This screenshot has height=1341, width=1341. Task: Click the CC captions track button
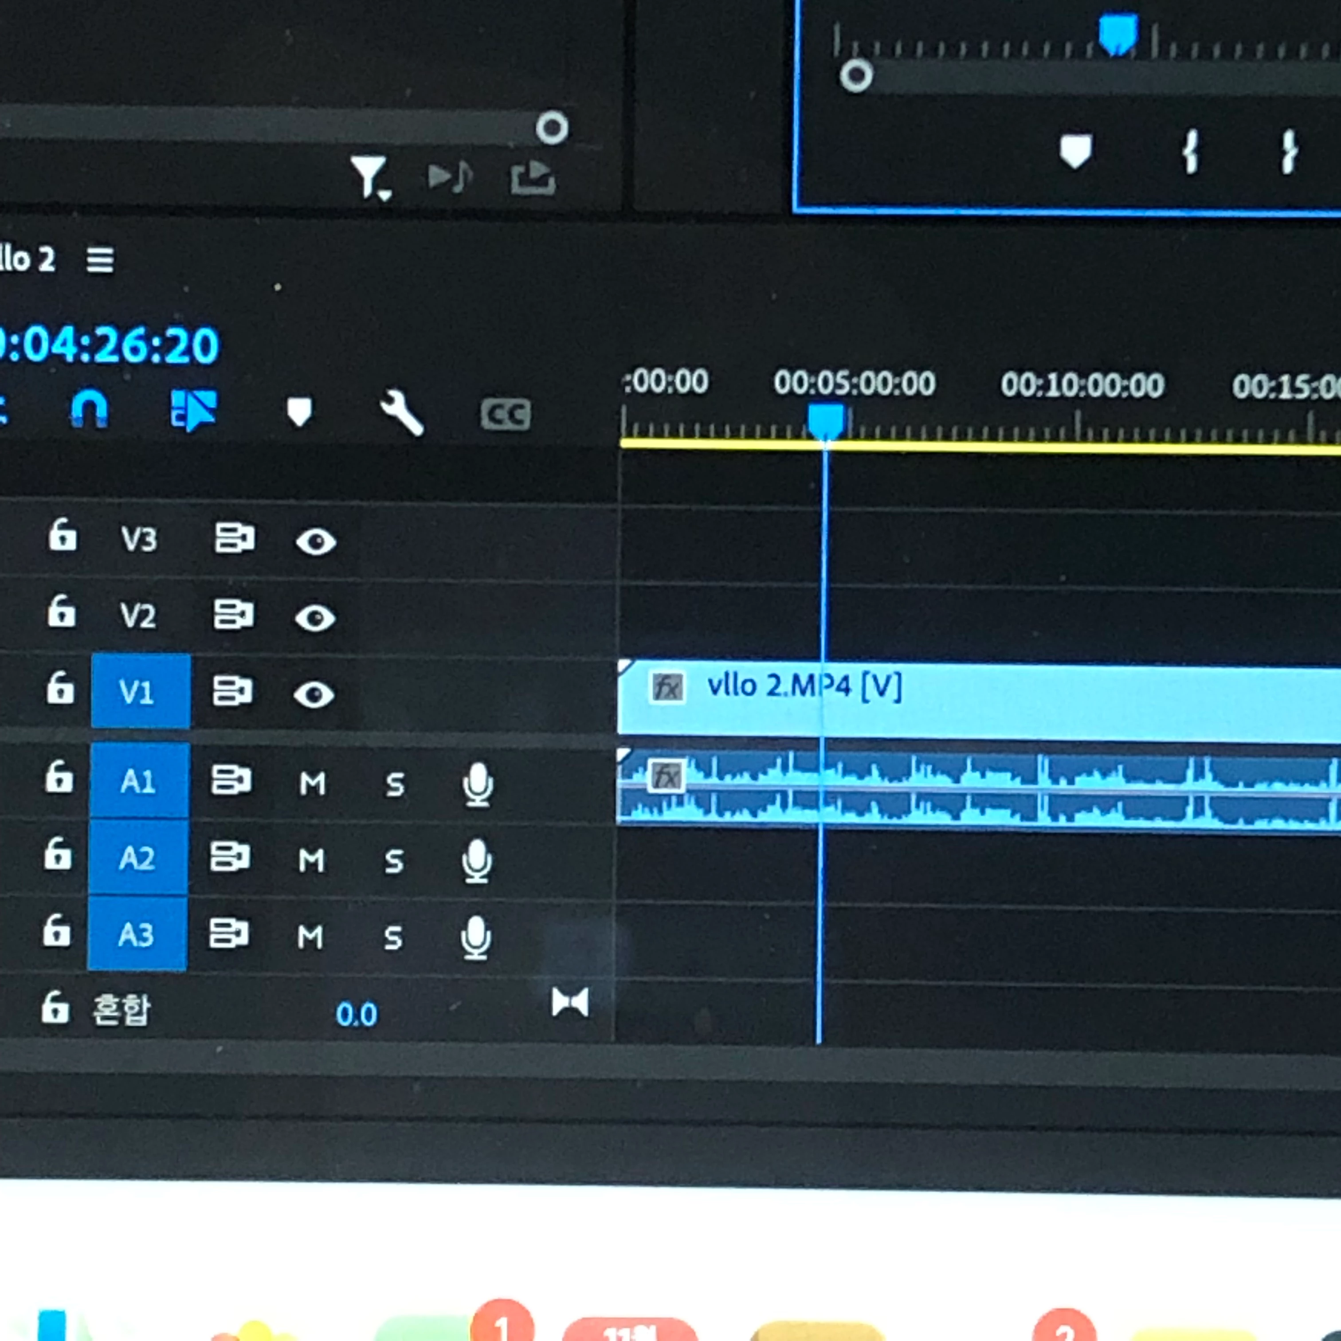coord(505,414)
